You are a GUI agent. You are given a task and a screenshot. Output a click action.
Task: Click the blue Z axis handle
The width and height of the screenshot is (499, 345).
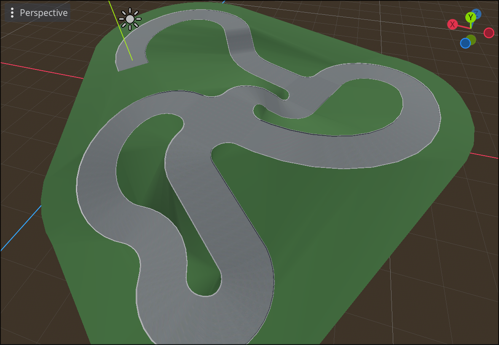(477, 13)
